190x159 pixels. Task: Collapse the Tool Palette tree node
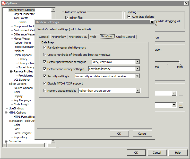click(x=11, y=18)
